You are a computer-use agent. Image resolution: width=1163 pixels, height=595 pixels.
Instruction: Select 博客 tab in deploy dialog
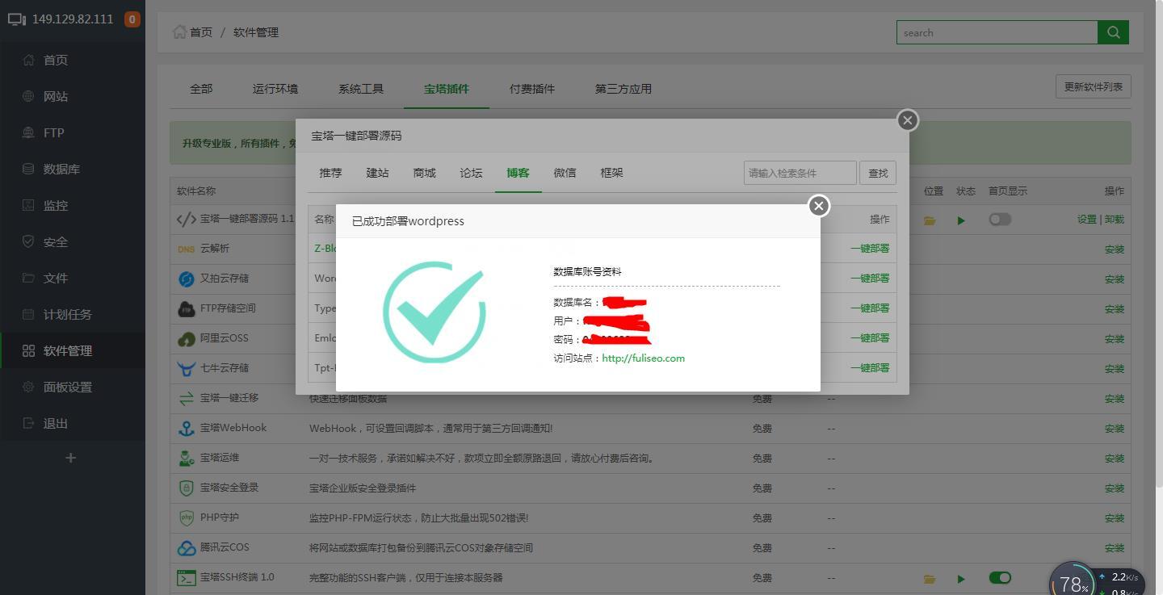pos(518,173)
